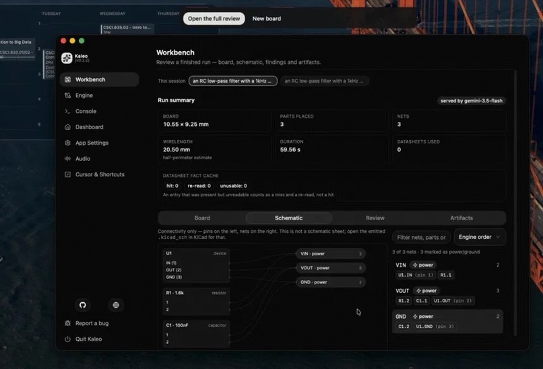The height and width of the screenshot is (369, 543).
Task: Open Cursor & Shortcuts in the sidebar
Action: [x=100, y=174]
